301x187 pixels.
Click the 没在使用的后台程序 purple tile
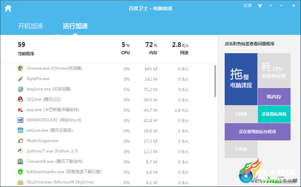tap(257, 132)
